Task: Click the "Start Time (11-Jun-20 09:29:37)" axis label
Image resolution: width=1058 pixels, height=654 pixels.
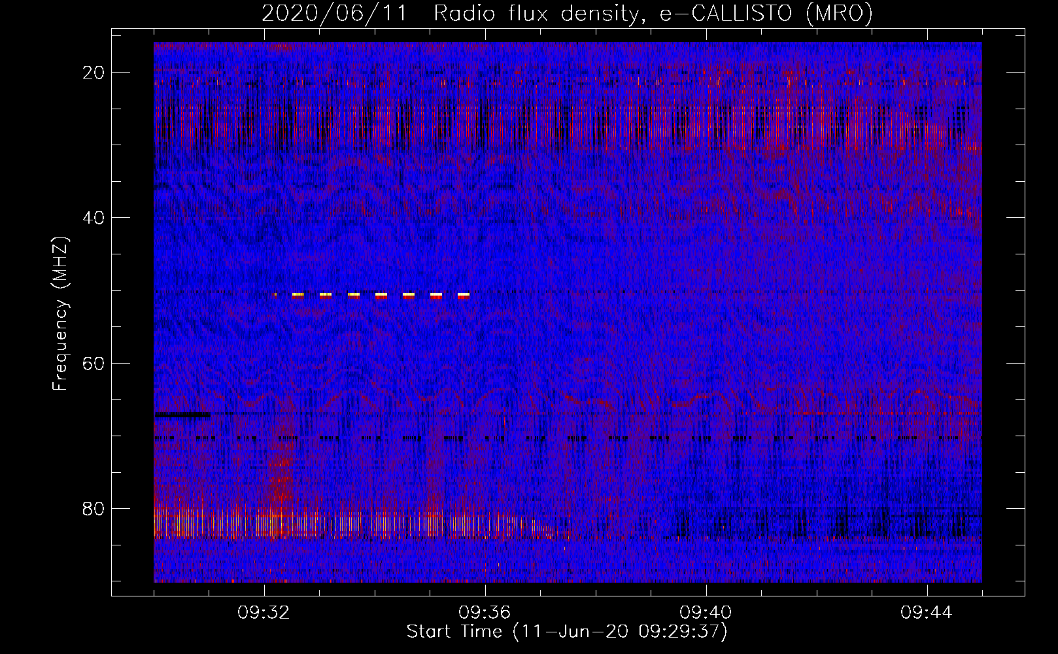Action: (x=567, y=632)
